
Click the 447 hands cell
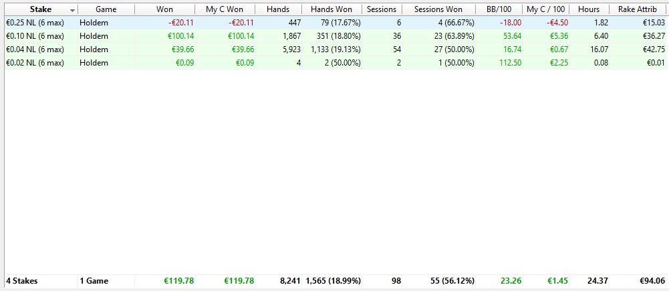294,23
